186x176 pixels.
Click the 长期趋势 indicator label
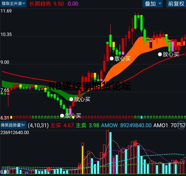point(40,4)
